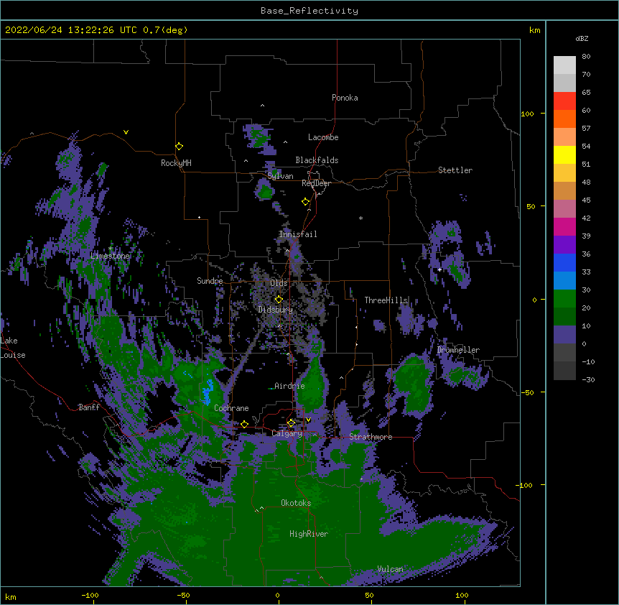Click the Base_Reflectivity title text
The image size is (619, 605).
[309, 11]
